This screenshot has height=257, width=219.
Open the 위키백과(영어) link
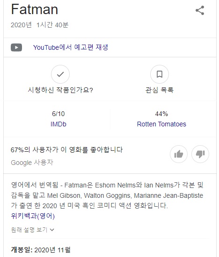pos(33,216)
